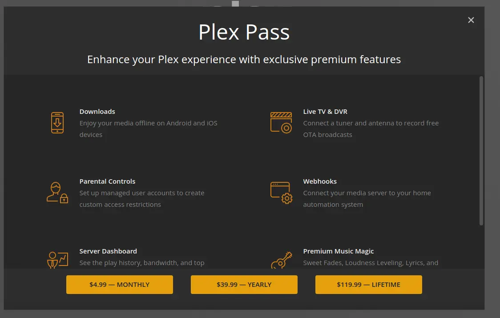
Task: Click the Plex Pass title
Action: (x=244, y=32)
